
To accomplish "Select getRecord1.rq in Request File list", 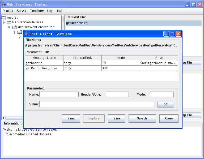I will point(134,23).
